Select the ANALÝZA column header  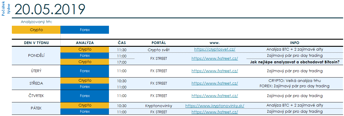coord(85,43)
